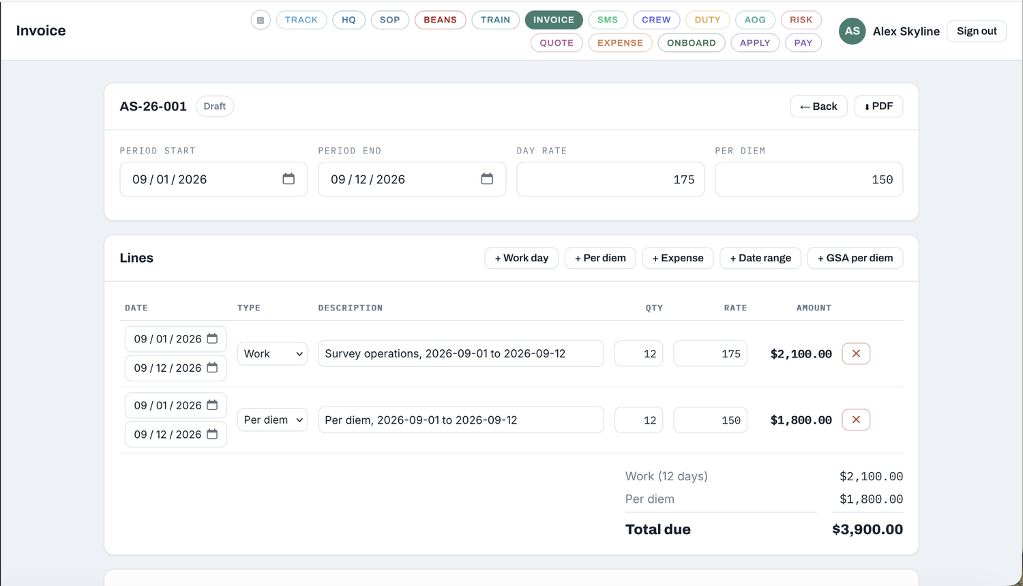Edit rate 175 on Work line
1023x586 pixels.
pyautogui.click(x=710, y=353)
